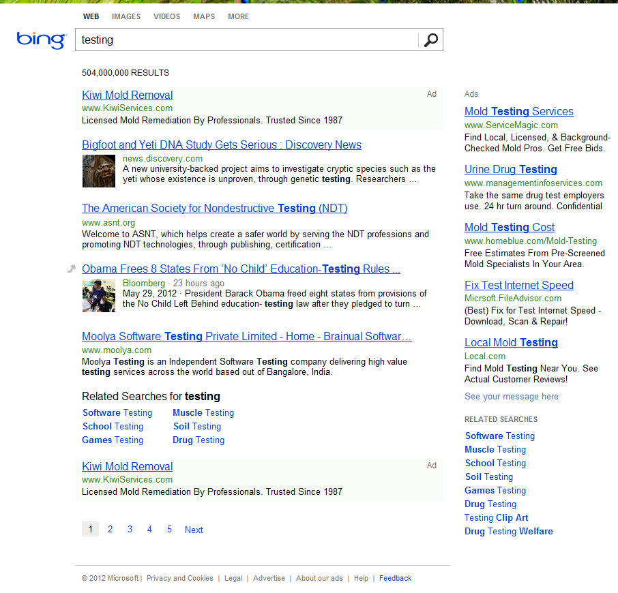The image size is (618, 593).
Task: Click Next to advance results page
Action: (x=194, y=530)
